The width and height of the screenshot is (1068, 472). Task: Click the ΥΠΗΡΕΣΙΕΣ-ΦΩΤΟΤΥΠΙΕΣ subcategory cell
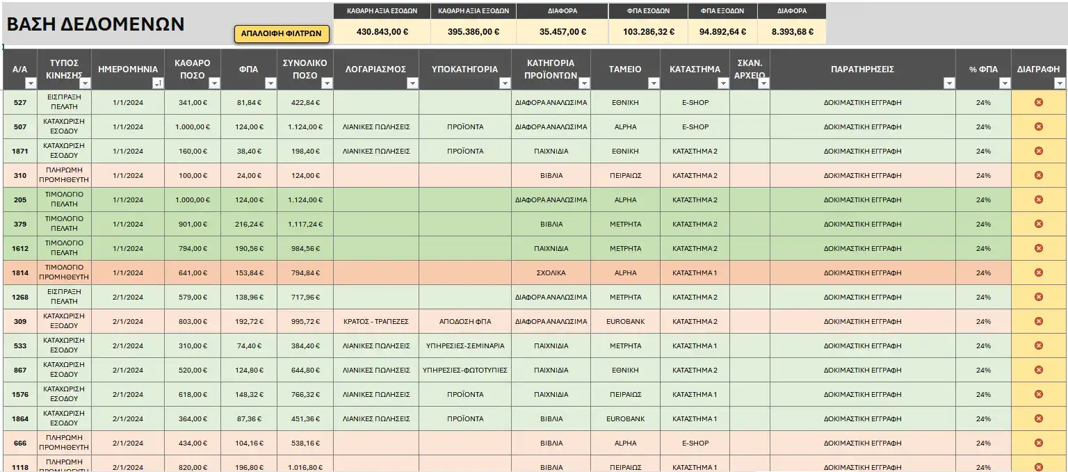coord(464,371)
